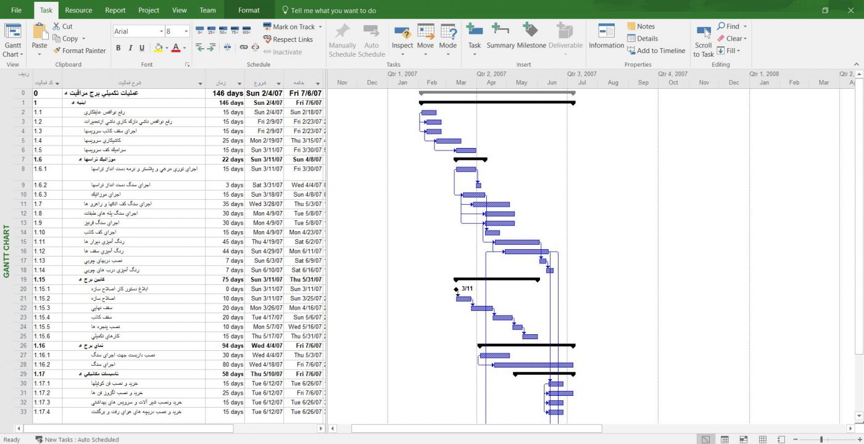Open the Arial font name dropdown
Viewport: 864px width, 444px height.
(x=159, y=31)
